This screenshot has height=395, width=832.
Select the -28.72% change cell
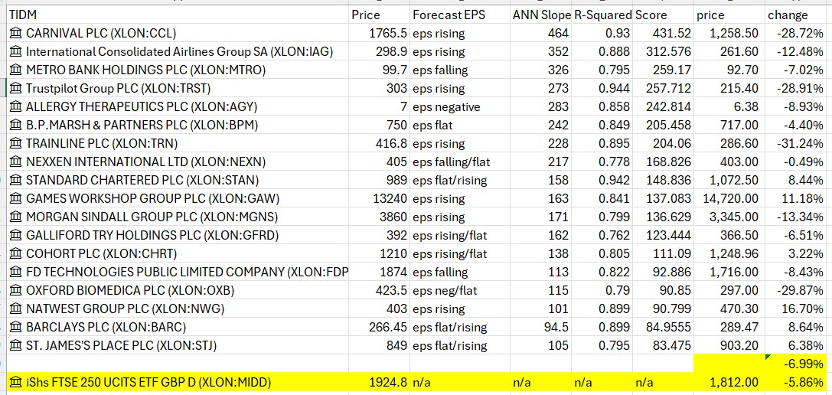coord(795,34)
